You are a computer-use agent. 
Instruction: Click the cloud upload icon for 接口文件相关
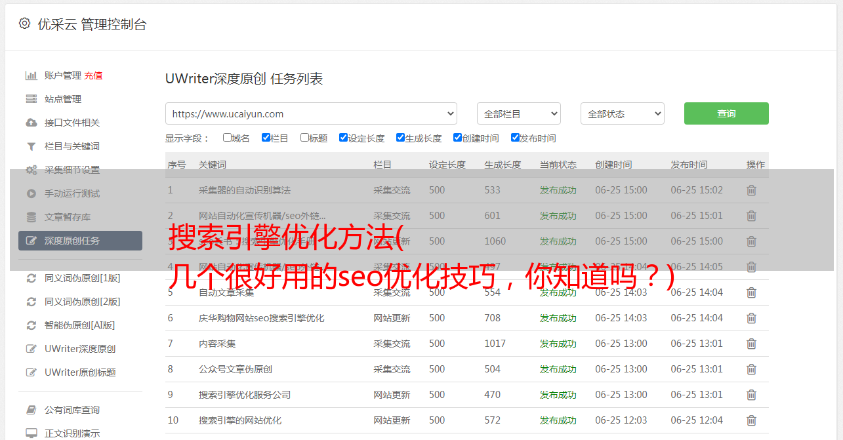31,123
